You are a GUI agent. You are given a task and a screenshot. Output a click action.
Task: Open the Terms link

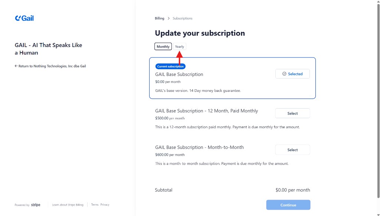pos(95,205)
